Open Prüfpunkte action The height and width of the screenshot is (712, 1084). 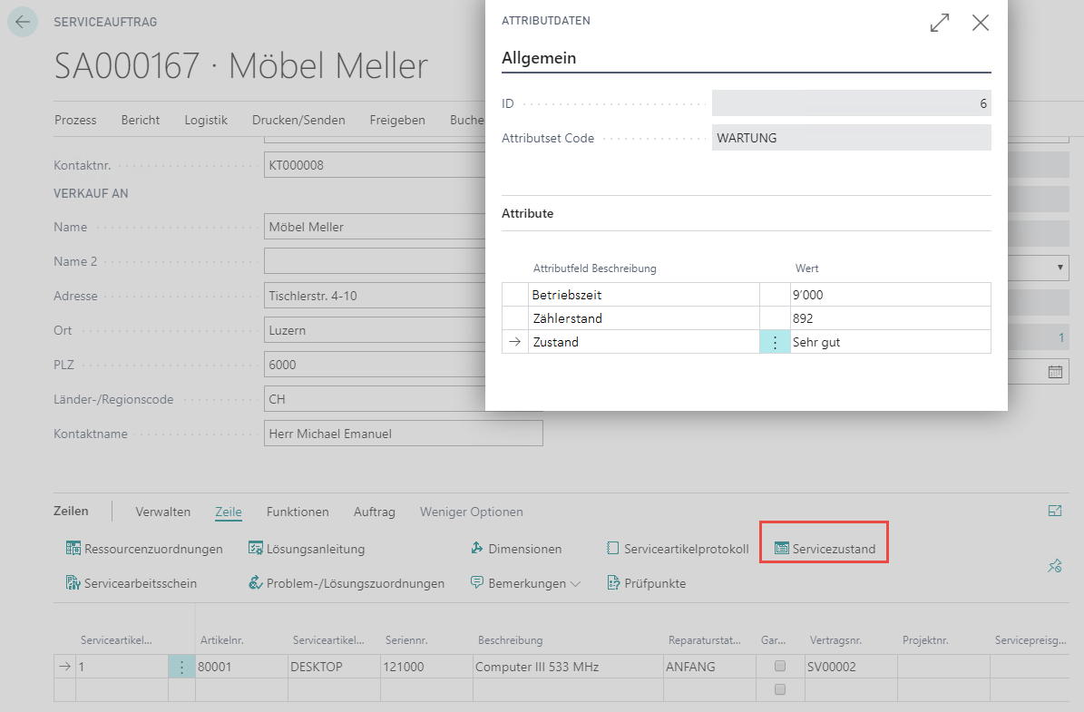click(x=647, y=583)
